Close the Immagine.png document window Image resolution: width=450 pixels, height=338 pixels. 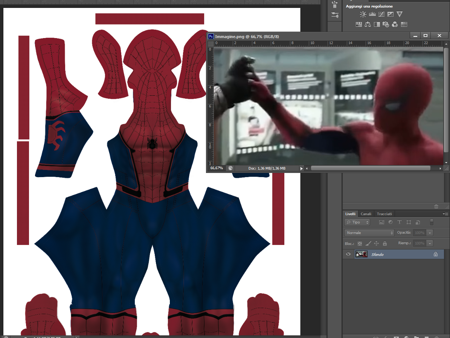tap(439, 36)
